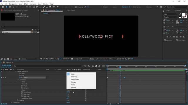
Task: Collapse the Advanced property group
Action: [18, 80]
